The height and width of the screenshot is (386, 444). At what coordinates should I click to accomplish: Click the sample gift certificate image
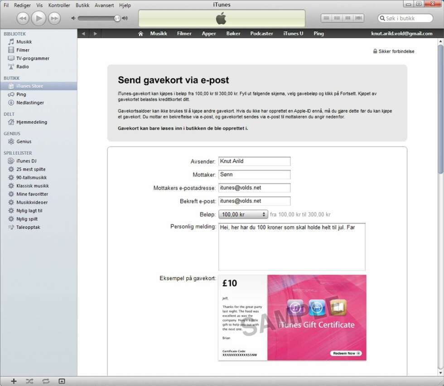coord(292,318)
